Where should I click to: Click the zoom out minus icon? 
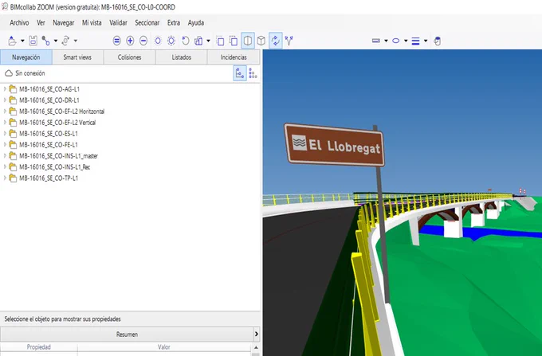pyautogui.click(x=143, y=41)
